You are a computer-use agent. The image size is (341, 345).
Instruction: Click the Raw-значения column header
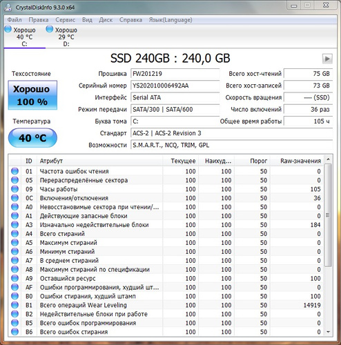tap(297, 161)
